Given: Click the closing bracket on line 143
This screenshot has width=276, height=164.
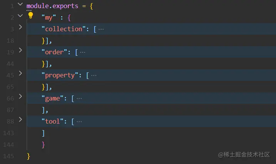Looking at the screenshot, I should coord(43,133).
